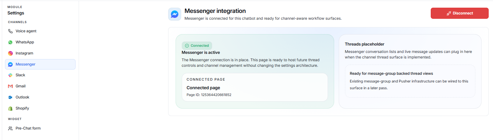This screenshot has height=140, width=493.
Task: Click the 'Threads placeholder' heading
Action: click(364, 44)
